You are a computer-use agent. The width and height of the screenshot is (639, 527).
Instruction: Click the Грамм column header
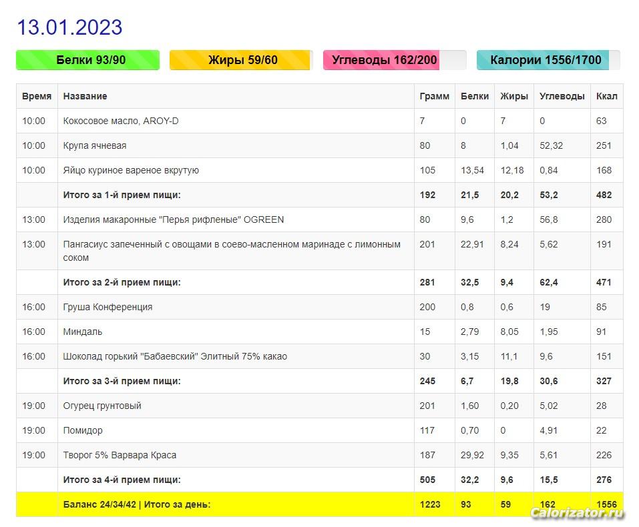[x=434, y=96]
